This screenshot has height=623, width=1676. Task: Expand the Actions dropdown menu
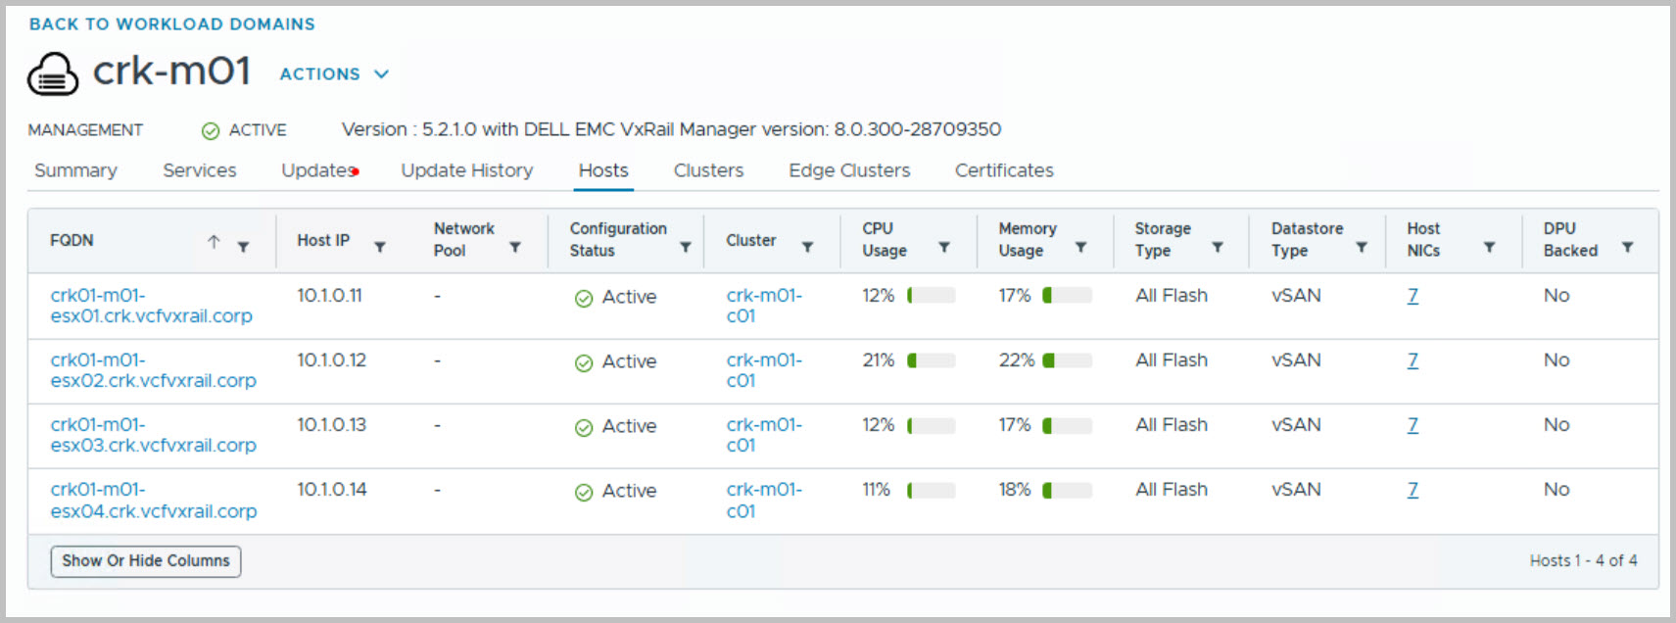click(334, 74)
